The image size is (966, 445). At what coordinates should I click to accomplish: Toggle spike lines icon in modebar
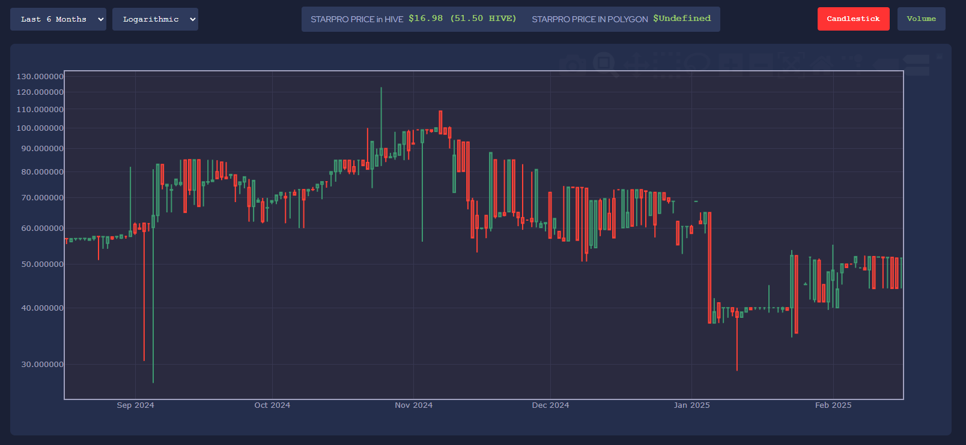(x=852, y=64)
